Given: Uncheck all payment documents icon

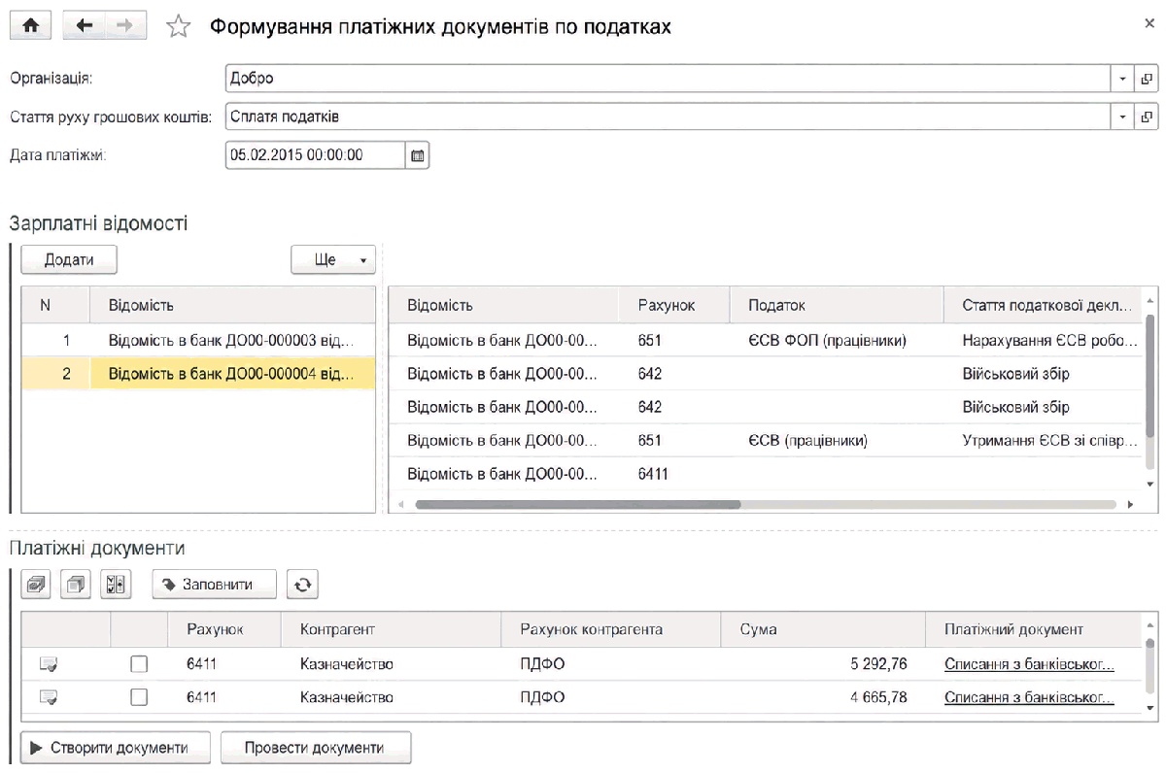Looking at the screenshot, I should tap(76, 585).
